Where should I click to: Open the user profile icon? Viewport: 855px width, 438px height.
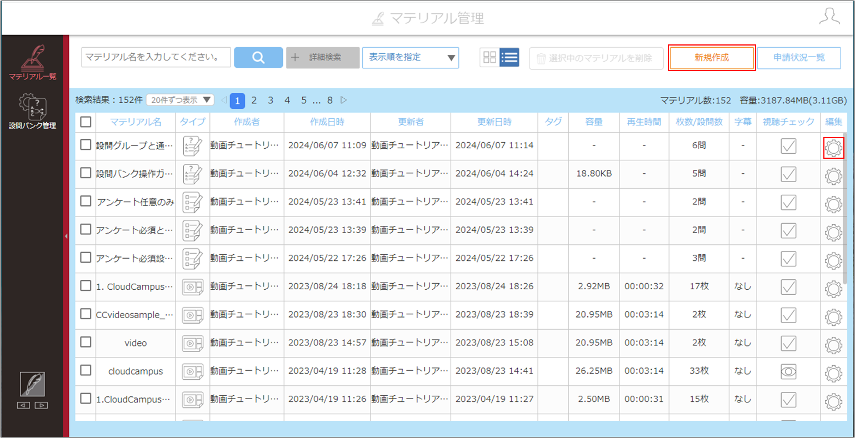click(x=829, y=17)
